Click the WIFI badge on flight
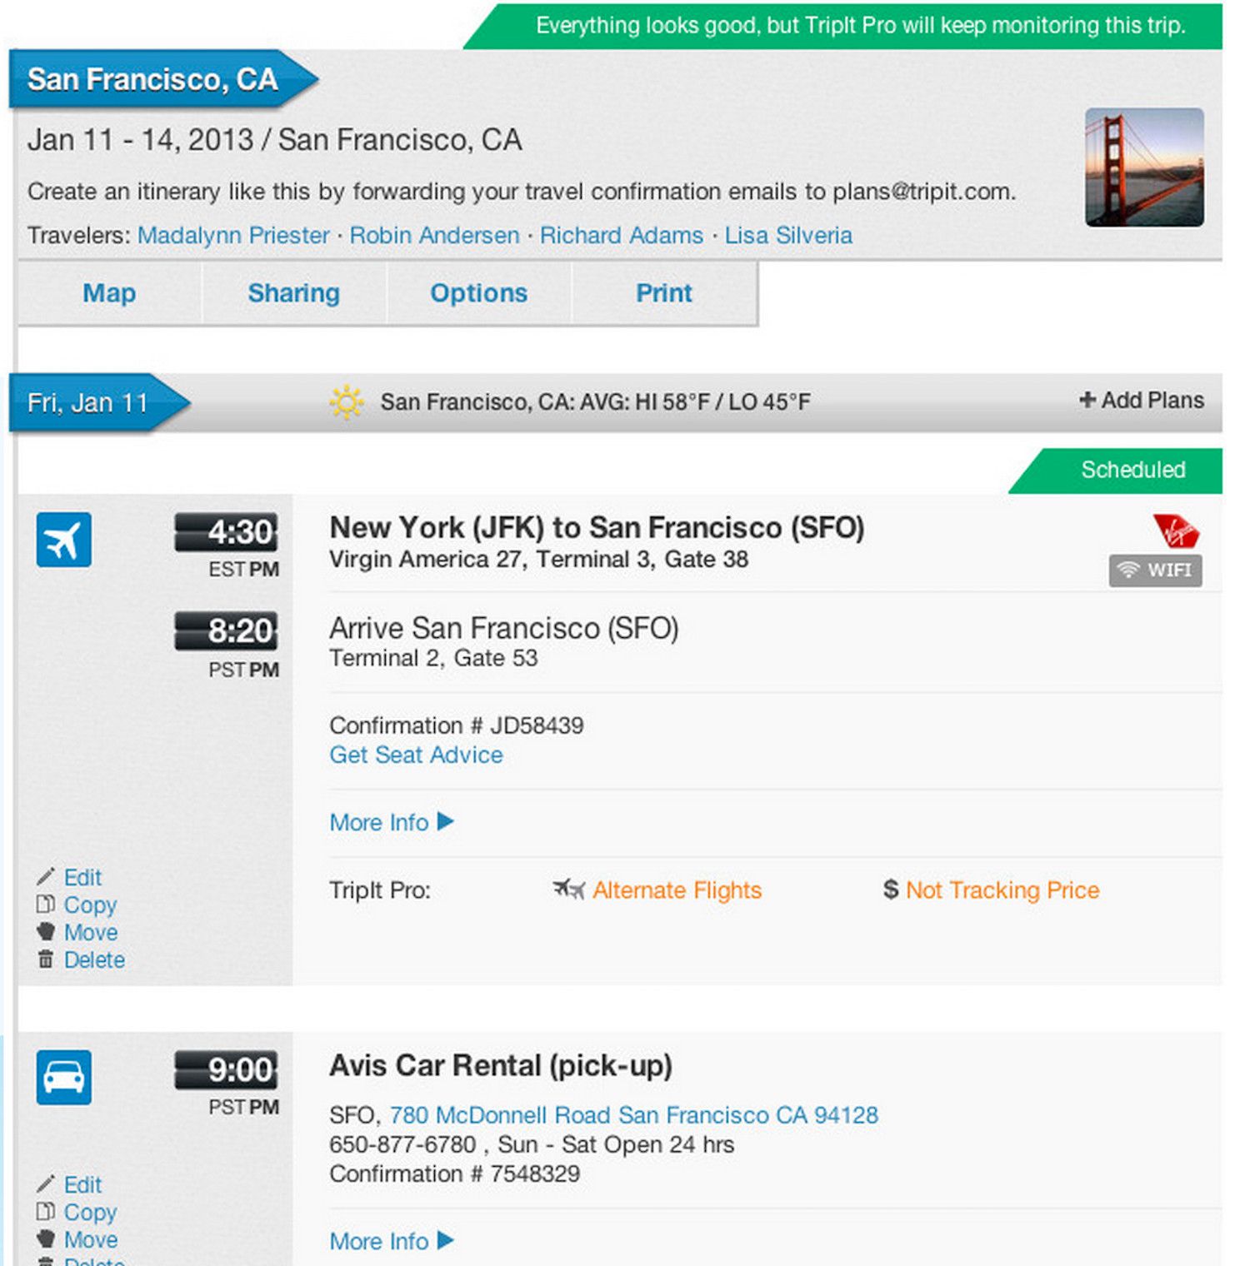This screenshot has height=1266, width=1250. click(x=1155, y=571)
